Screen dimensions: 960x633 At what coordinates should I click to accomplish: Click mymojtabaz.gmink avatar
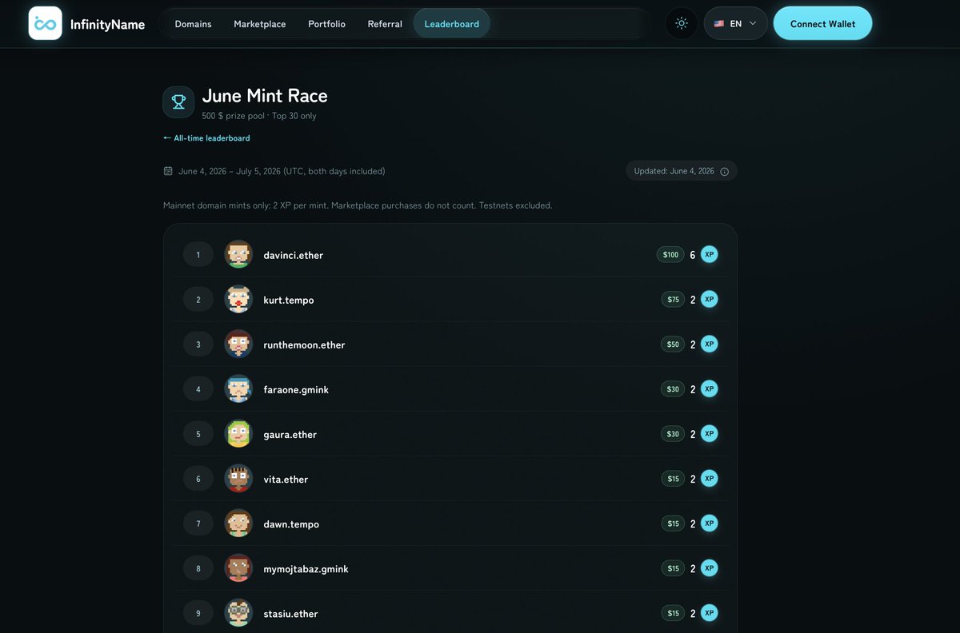click(238, 568)
